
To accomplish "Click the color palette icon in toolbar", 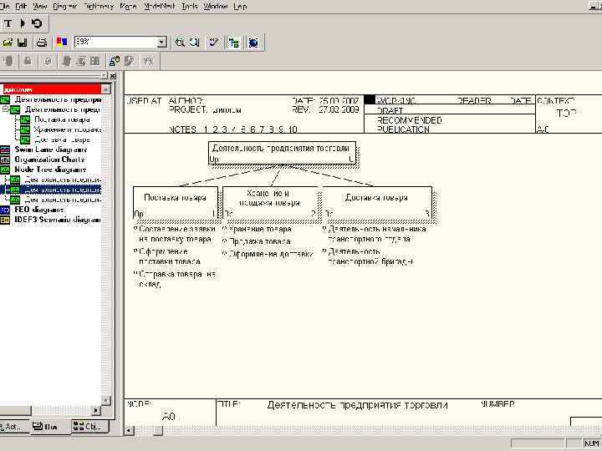I will click(60, 42).
